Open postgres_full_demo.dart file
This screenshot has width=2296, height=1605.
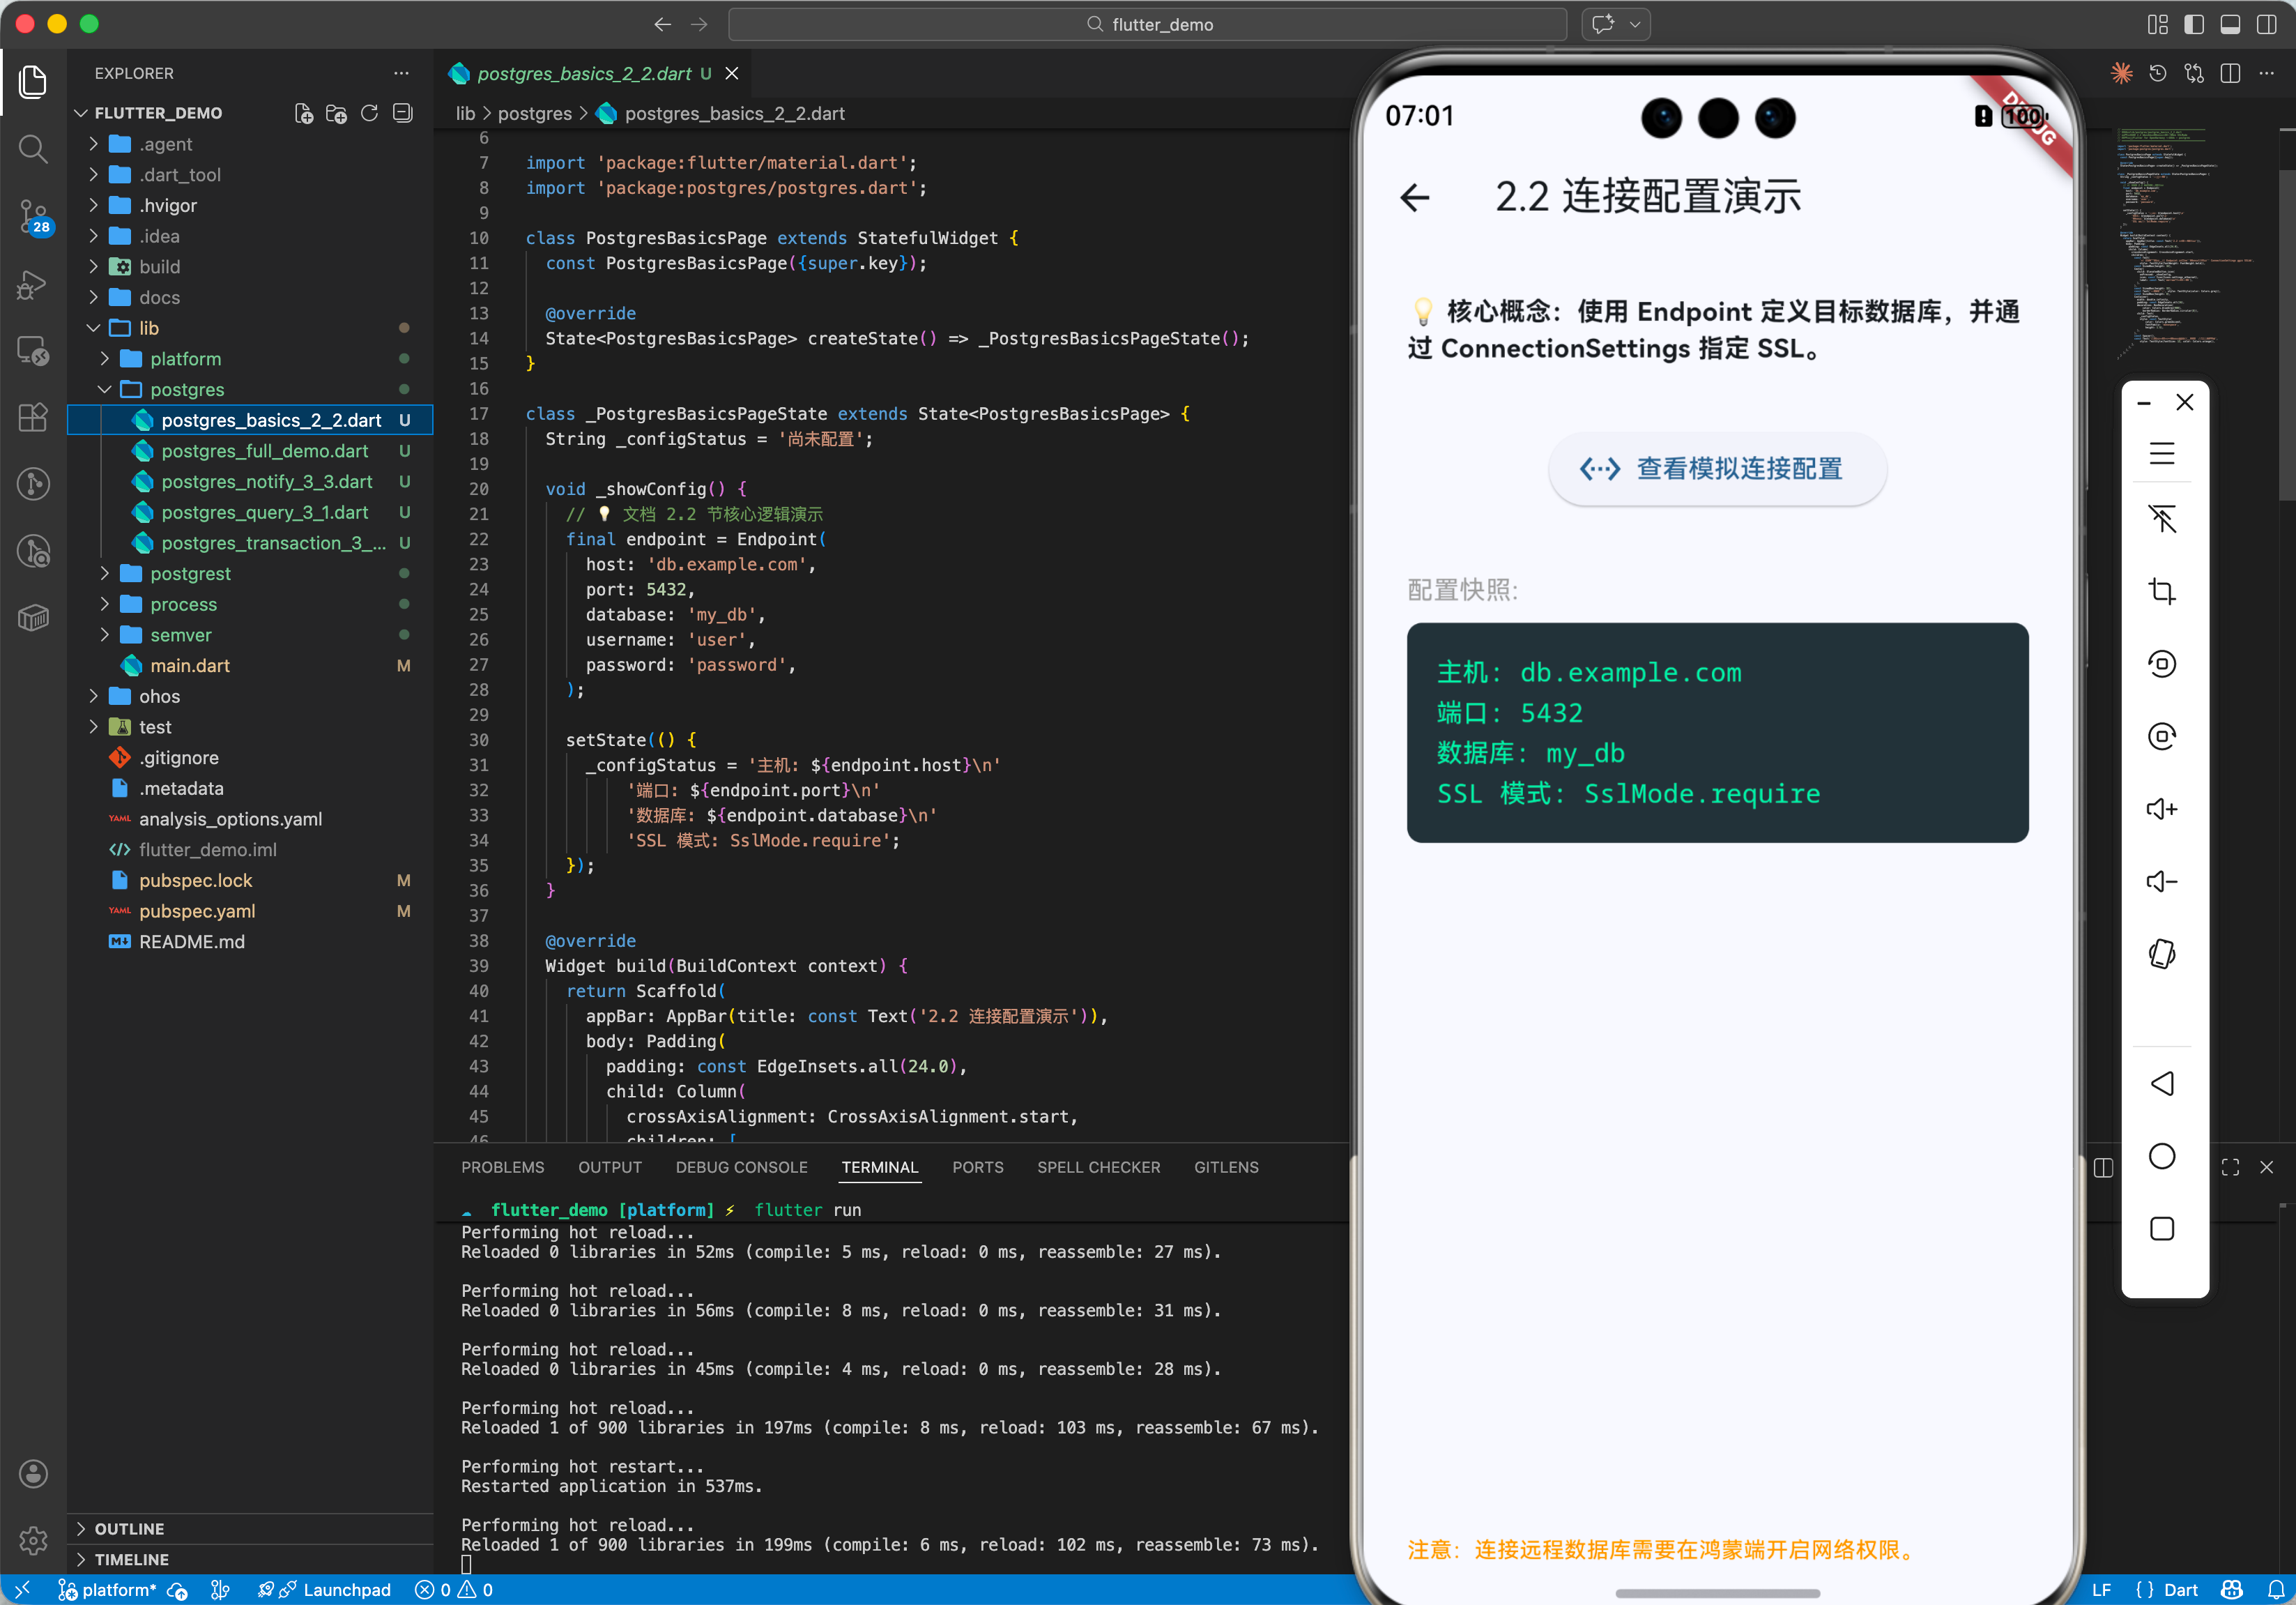264,451
